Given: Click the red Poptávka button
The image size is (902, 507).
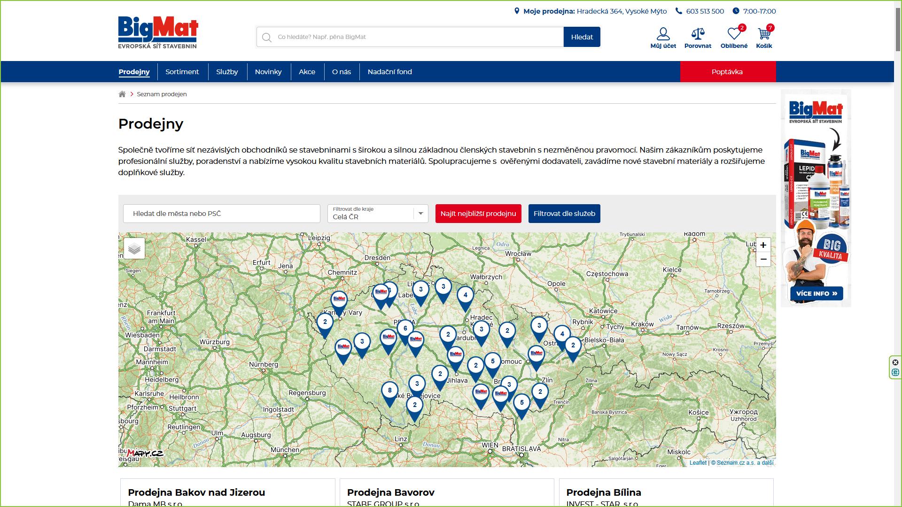Looking at the screenshot, I should (x=727, y=72).
